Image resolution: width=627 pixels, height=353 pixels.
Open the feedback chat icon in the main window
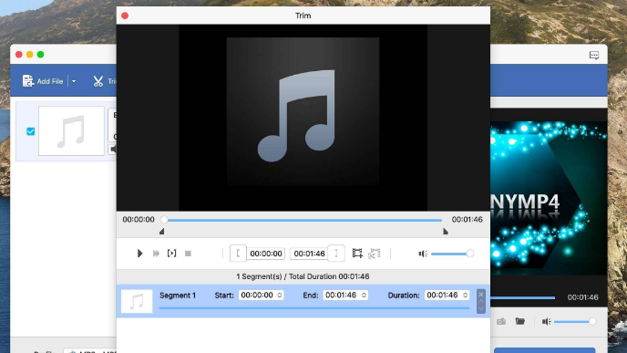(x=594, y=55)
